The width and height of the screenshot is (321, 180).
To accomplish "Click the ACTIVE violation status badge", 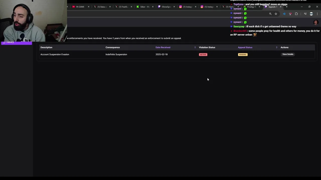I will (x=203, y=54).
